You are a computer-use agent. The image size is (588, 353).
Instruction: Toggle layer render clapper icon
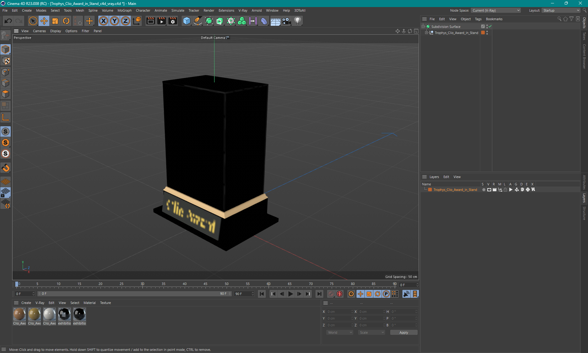pyautogui.click(x=495, y=190)
